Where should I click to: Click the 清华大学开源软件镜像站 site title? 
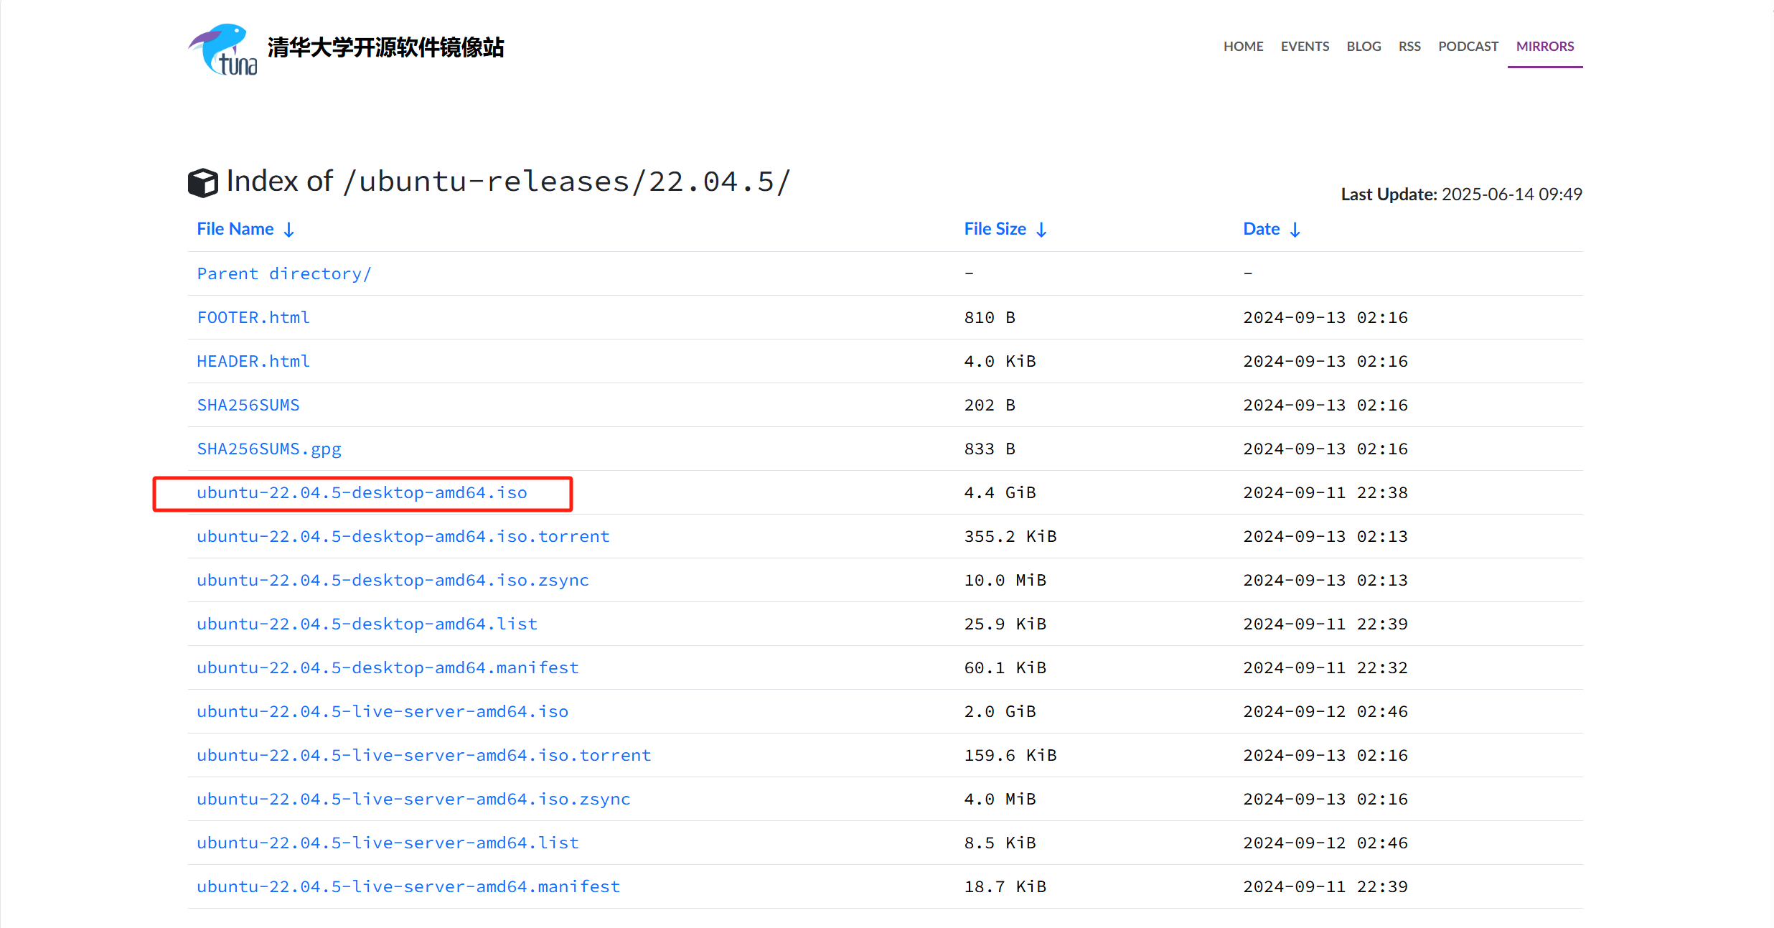click(386, 47)
